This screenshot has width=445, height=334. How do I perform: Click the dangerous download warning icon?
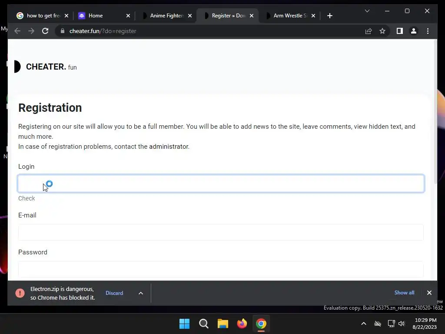pos(20,293)
